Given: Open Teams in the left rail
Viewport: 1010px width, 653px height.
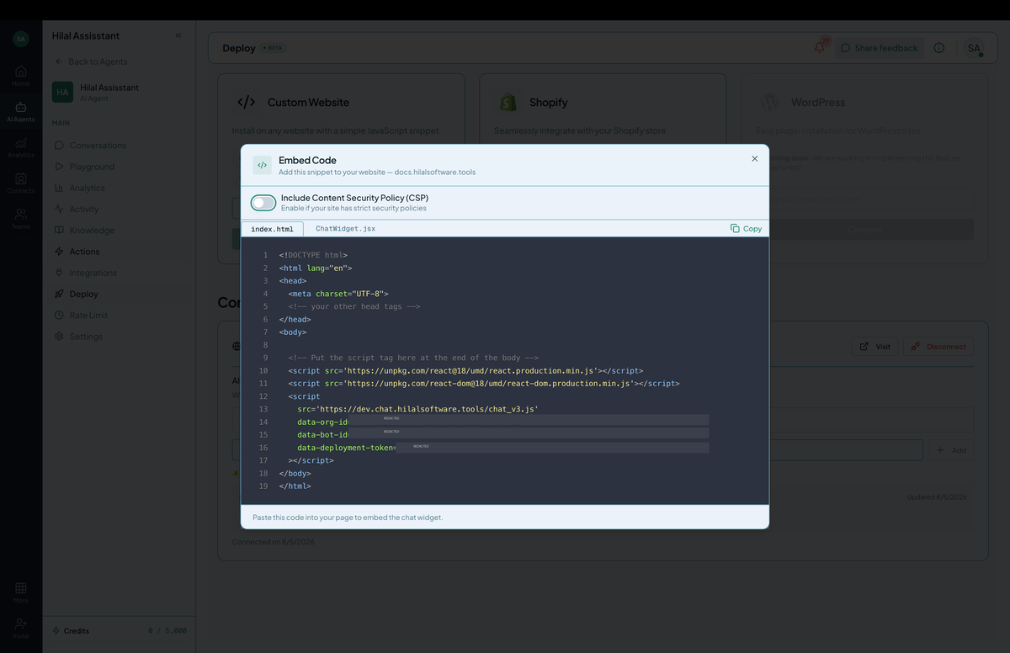Looking at the screenshot, I should (x=21, y=218).
